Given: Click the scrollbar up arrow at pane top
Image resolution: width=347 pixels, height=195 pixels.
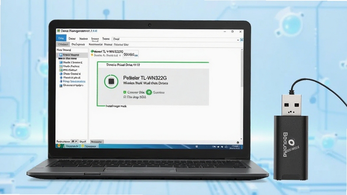Looking at the screenshot, I should click(x=242, y=50).
